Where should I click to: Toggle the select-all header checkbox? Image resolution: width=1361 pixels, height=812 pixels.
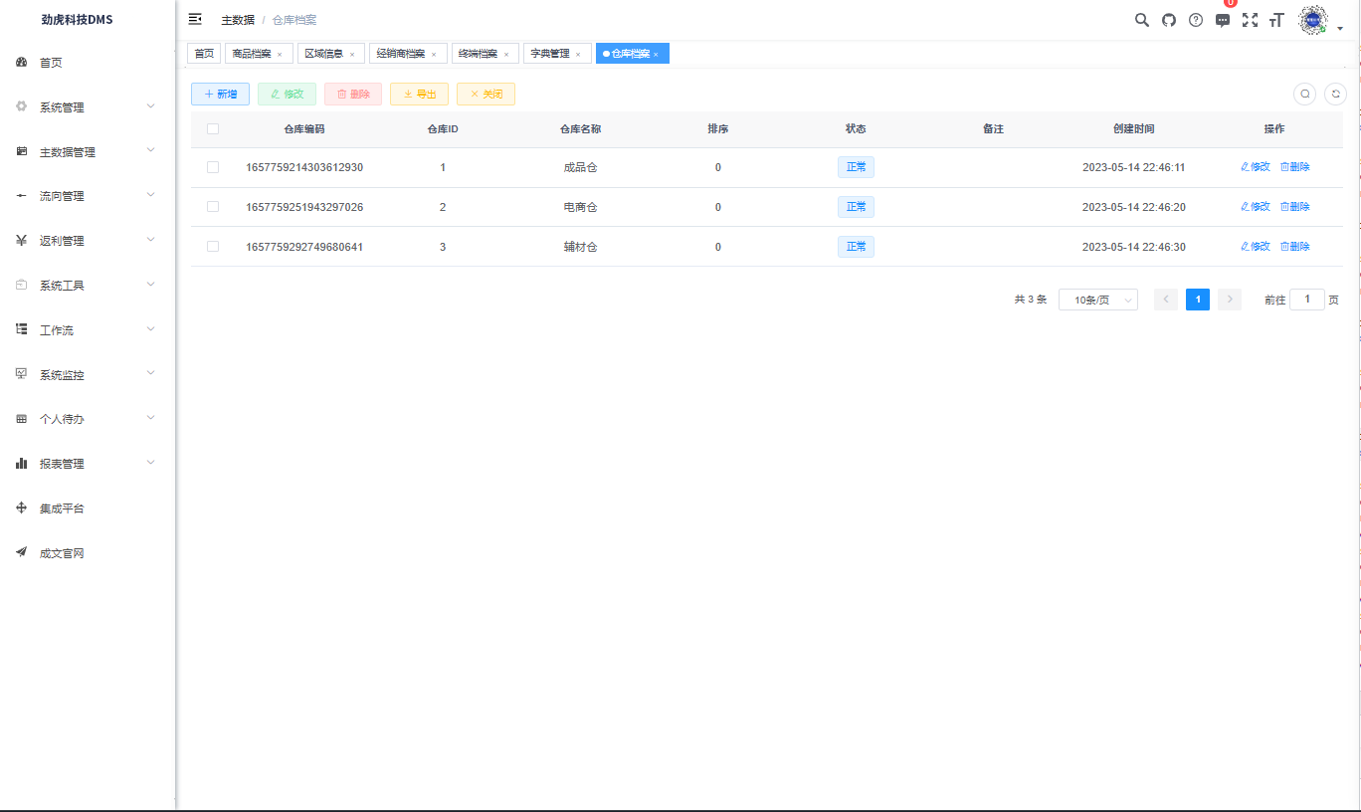213,128
